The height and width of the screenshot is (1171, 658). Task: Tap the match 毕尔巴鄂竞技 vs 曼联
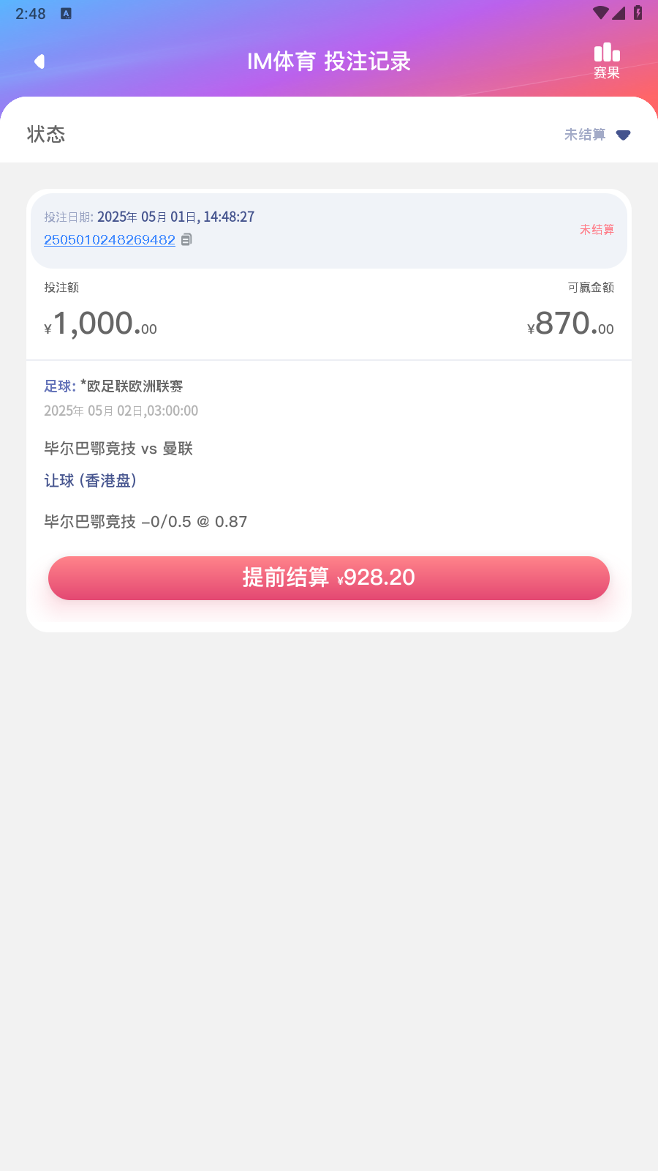click(x=118, y=449)
